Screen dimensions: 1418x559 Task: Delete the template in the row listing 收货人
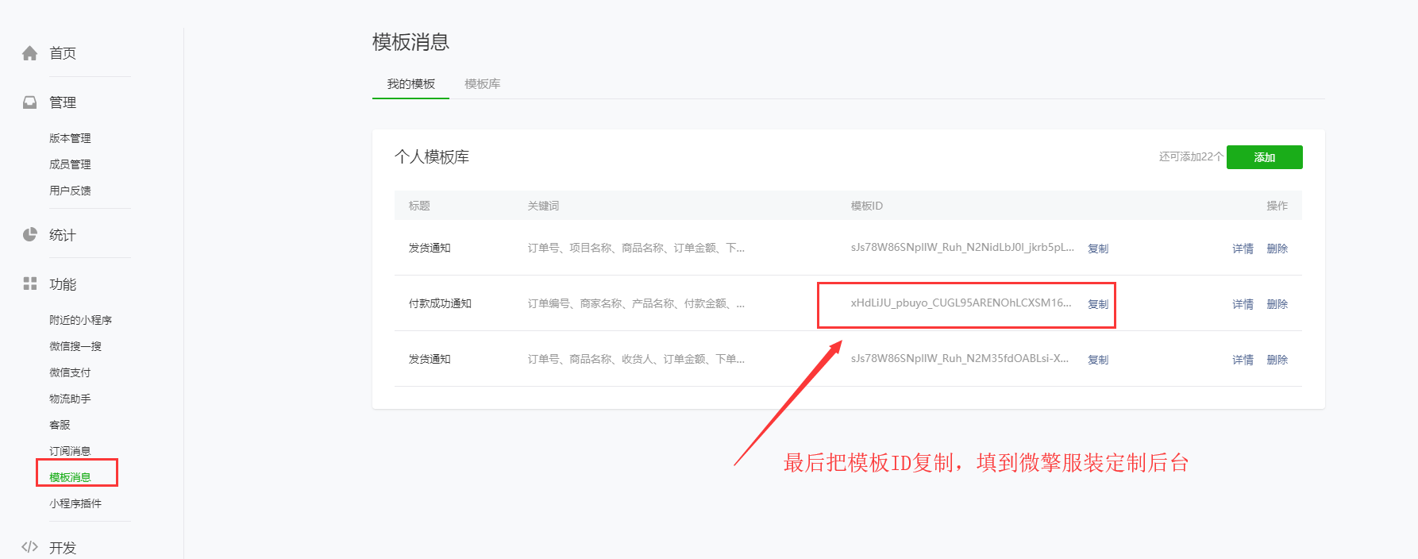click(1277, 360)
